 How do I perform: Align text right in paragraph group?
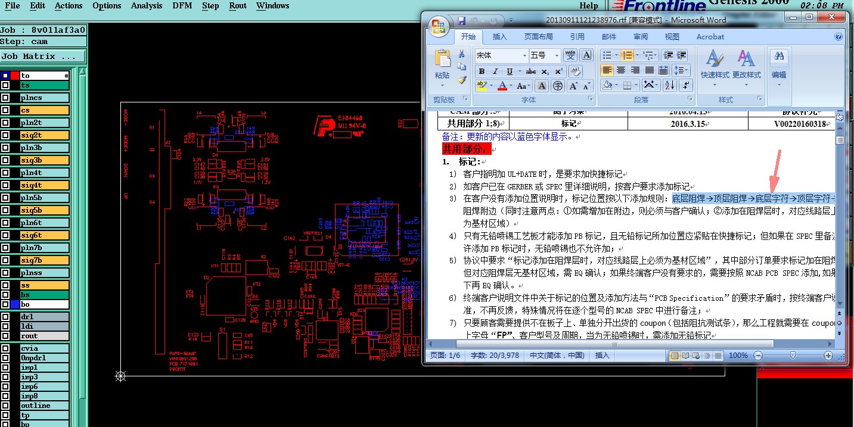pyautogui.click(x=635, y=70)
